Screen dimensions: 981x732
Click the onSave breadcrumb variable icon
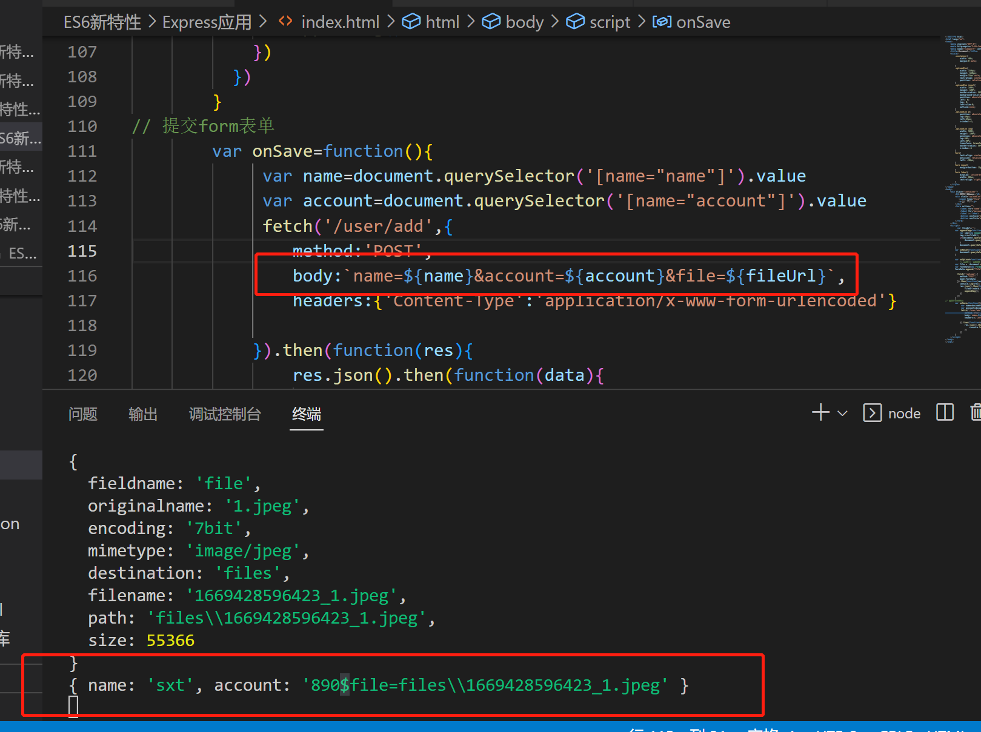(x=662, y=22)
